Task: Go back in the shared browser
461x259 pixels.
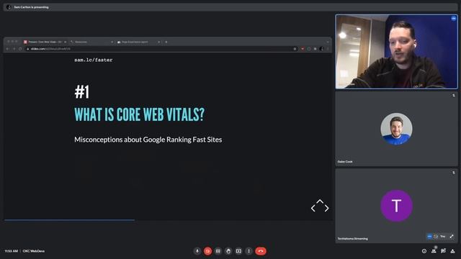Action: [8, 49]
